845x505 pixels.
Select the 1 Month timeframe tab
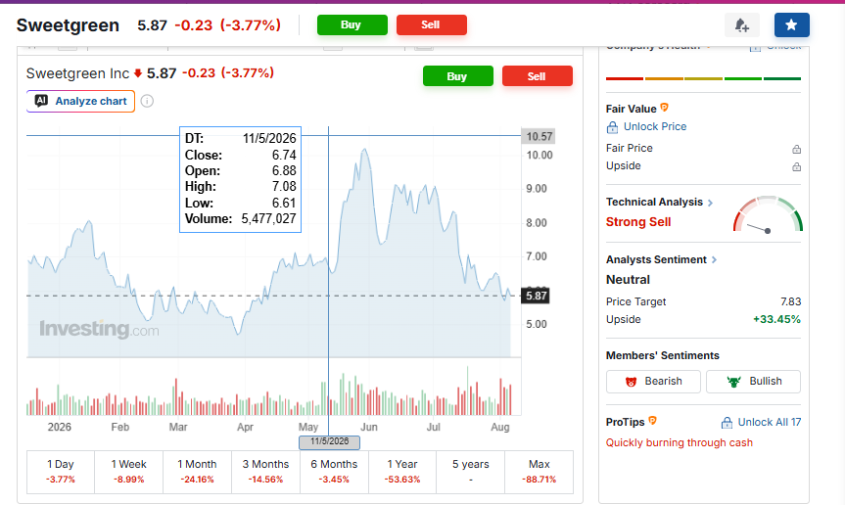click(x=197, y=472)
